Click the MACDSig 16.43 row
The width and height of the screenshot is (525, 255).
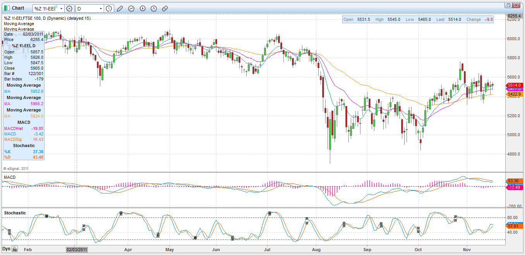tap(24, 139)
